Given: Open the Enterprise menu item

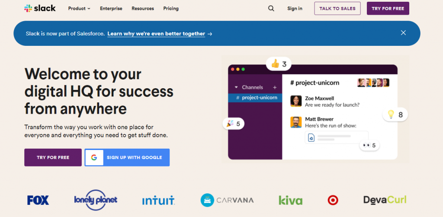Looking at the screenshot, I should pos(111,9).
